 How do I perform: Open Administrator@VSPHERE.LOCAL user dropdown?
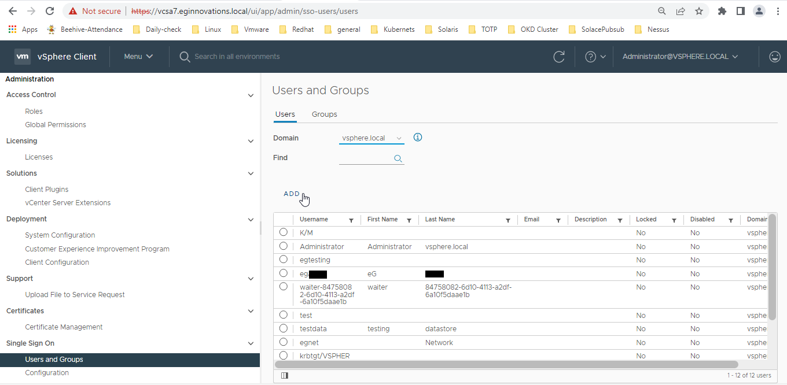point(681,57)
